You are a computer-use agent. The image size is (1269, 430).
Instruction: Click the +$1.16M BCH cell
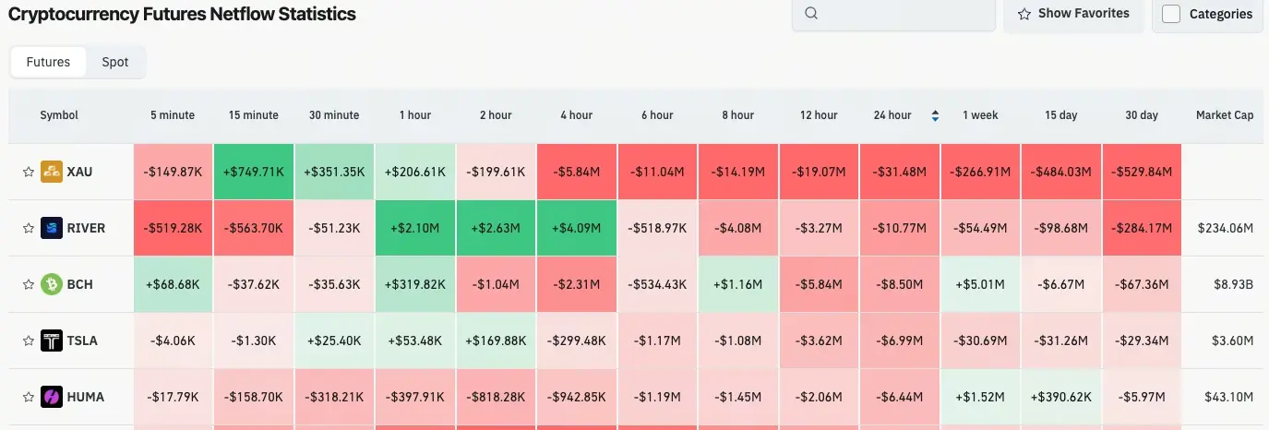737,284
